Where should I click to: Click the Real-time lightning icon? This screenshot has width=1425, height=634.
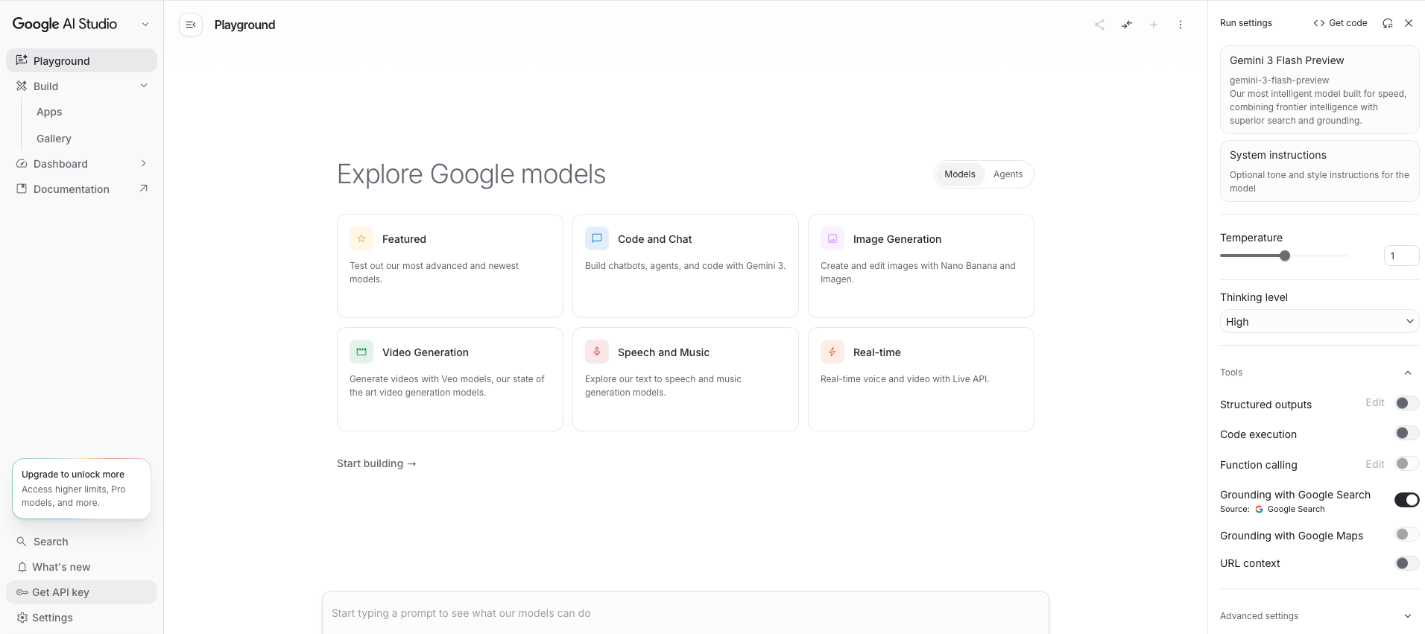pos(832,352)
